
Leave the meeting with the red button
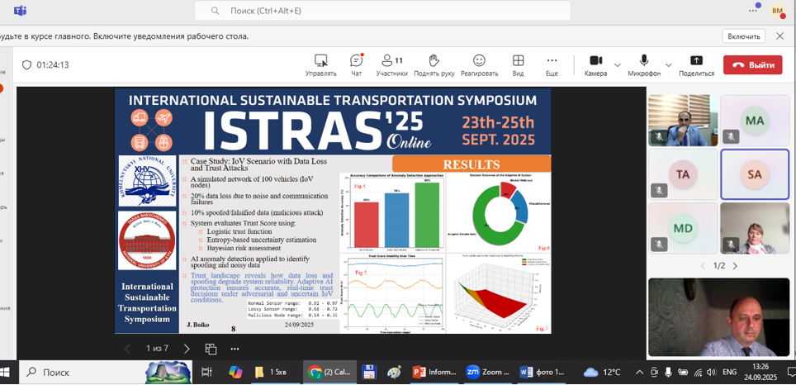click(752, 64)
